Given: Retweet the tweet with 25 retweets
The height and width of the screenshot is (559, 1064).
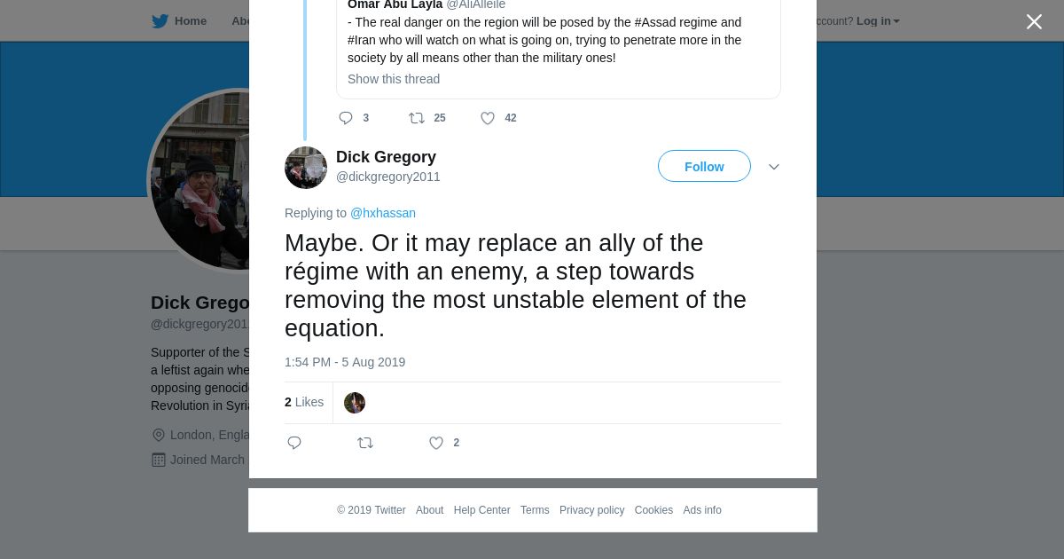Looking at the screenshot, I should pyautogui.click(x=417, y=118).
